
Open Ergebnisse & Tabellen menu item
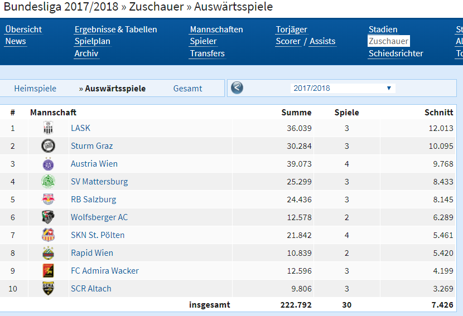[x=116, y=30]
